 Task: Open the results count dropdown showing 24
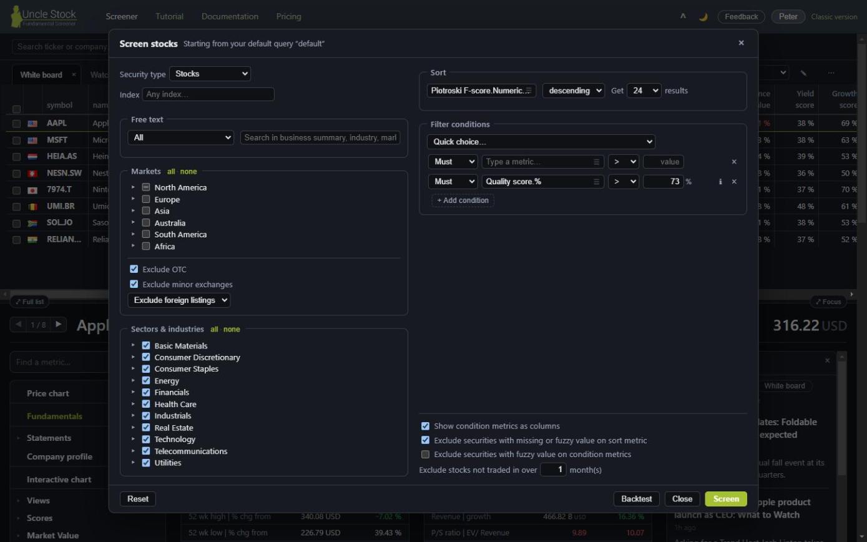pyautogui.click(x=644, y=91)
